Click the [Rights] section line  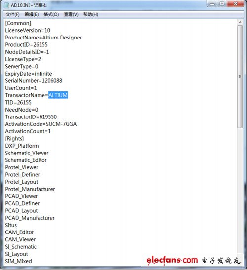14,139
